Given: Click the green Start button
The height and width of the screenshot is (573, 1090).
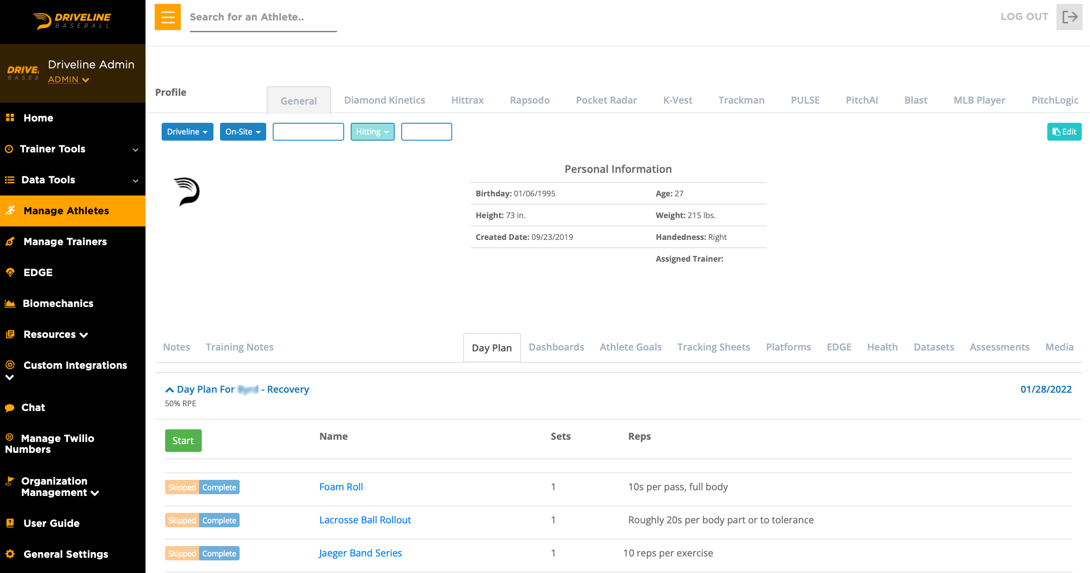Looking at the screenshot, I should 183,441.
